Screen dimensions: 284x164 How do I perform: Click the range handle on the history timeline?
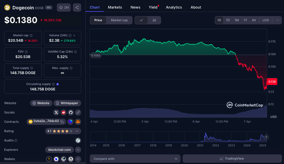[266, 137]
